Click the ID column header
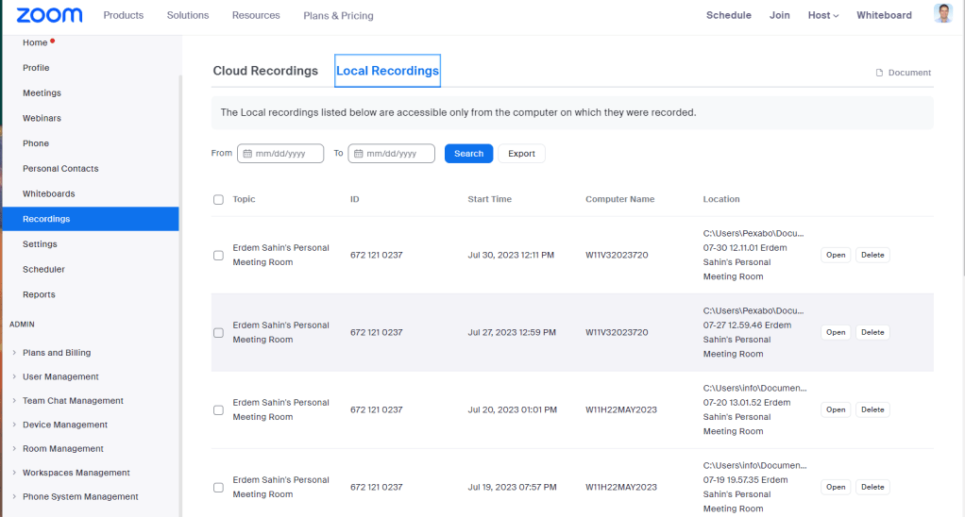This screenshot has height=517, width=965. click(x=354, y=199)
